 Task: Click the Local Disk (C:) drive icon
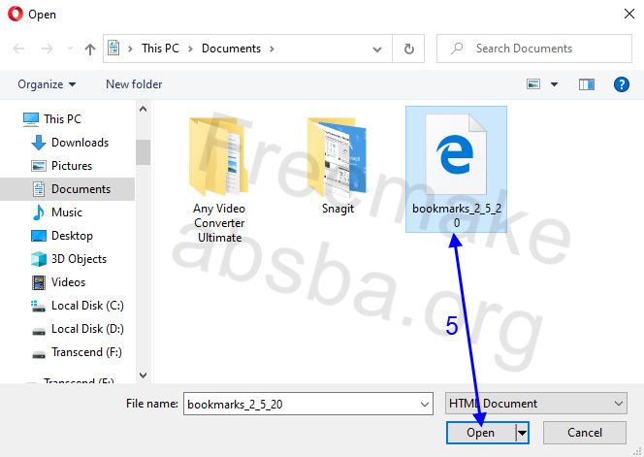coord(39,307)
